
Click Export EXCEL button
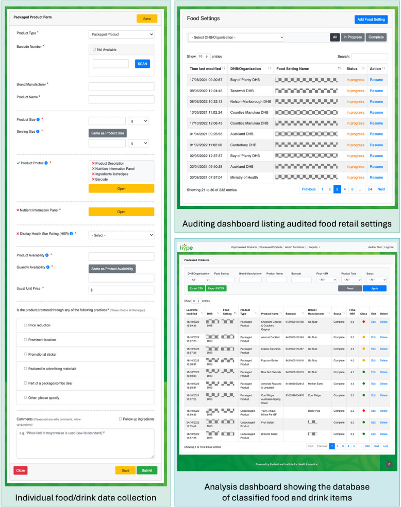[x=216, y=288]
